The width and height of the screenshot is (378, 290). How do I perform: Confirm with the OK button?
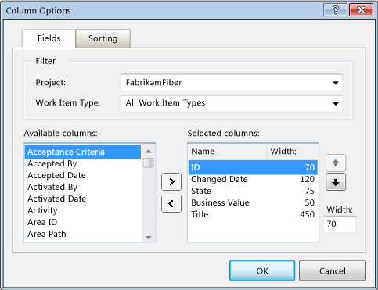[x=262, y=270]
